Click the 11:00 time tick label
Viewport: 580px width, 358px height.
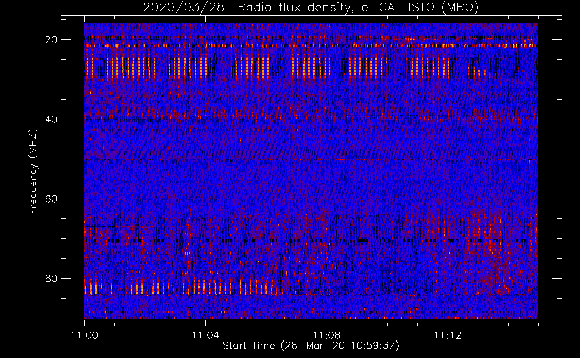click(x=84, y=335)
